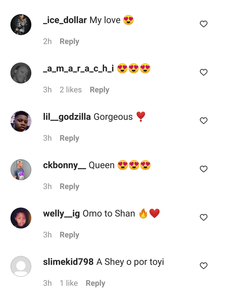Screen dimensions: 235x296
Task: Reply to slimekid798's comment
Action: [95, 283]
